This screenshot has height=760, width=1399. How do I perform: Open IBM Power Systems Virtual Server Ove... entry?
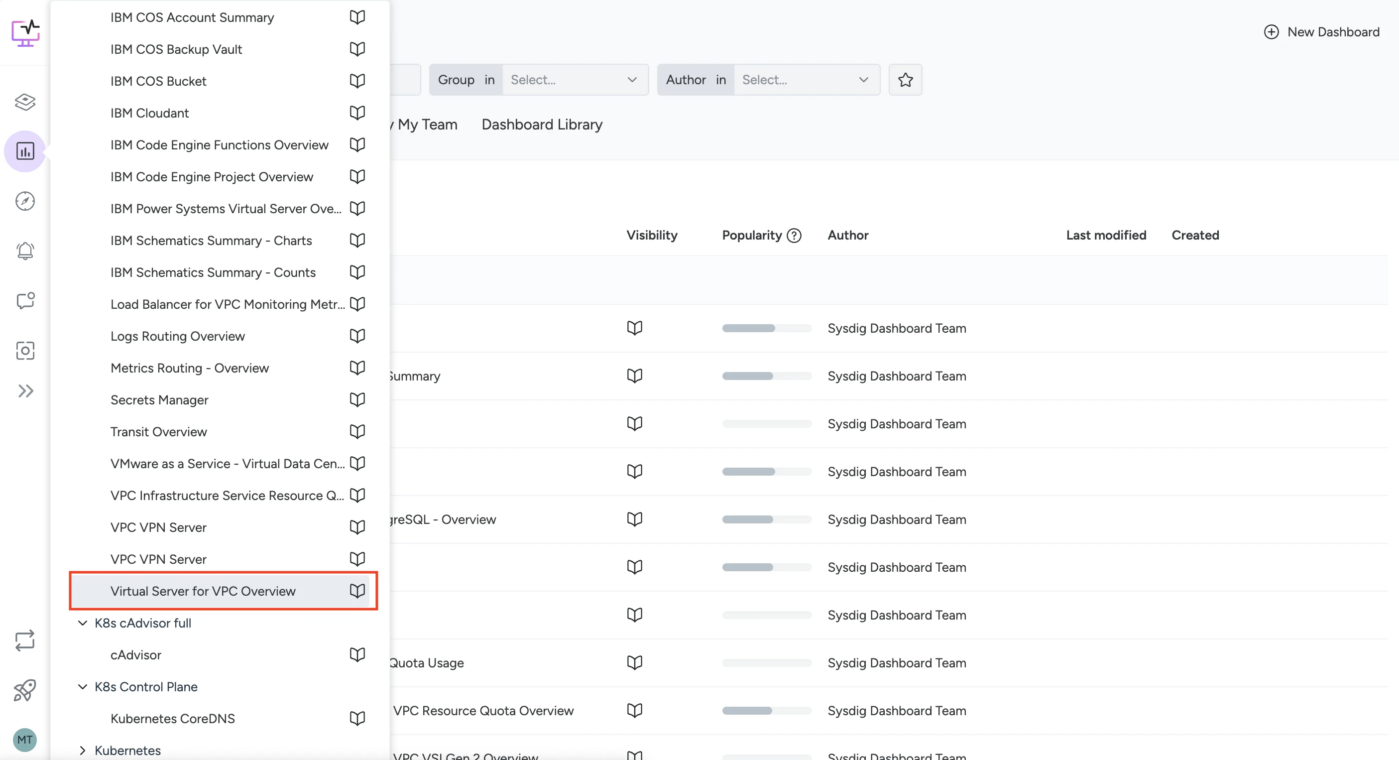click(226, 209)
